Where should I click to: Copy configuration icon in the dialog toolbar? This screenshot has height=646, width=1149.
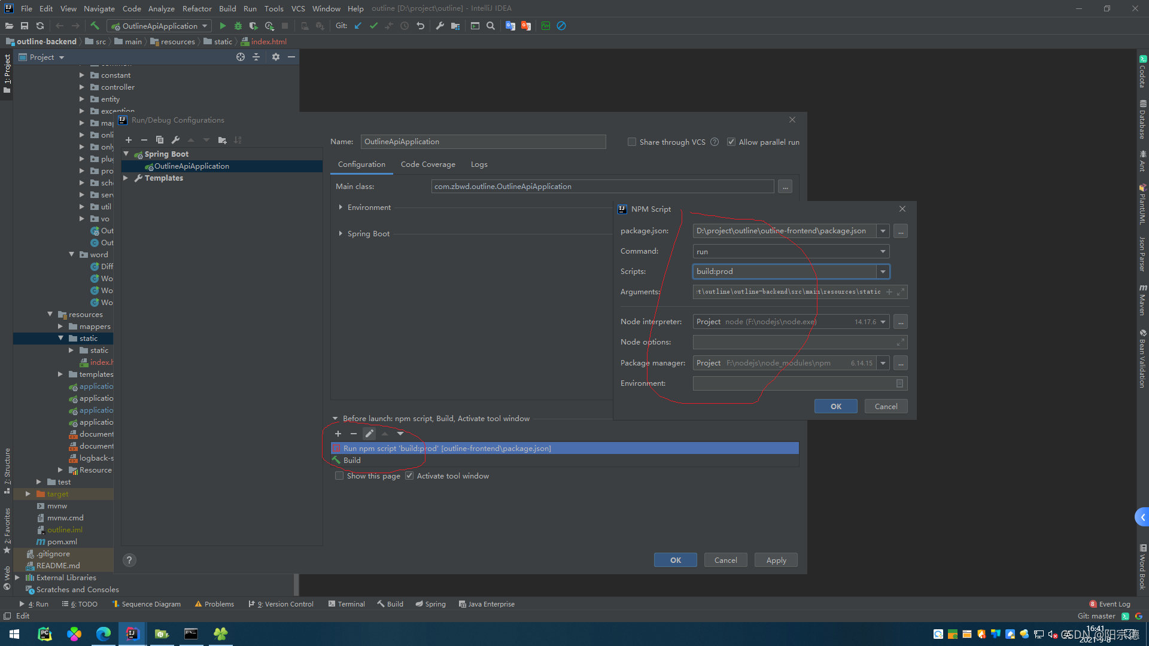(160, 140)
